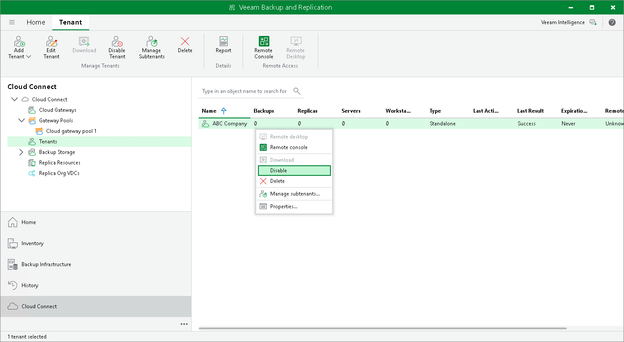
Task: Choose Remote console from the context menu
Action: 294,147
